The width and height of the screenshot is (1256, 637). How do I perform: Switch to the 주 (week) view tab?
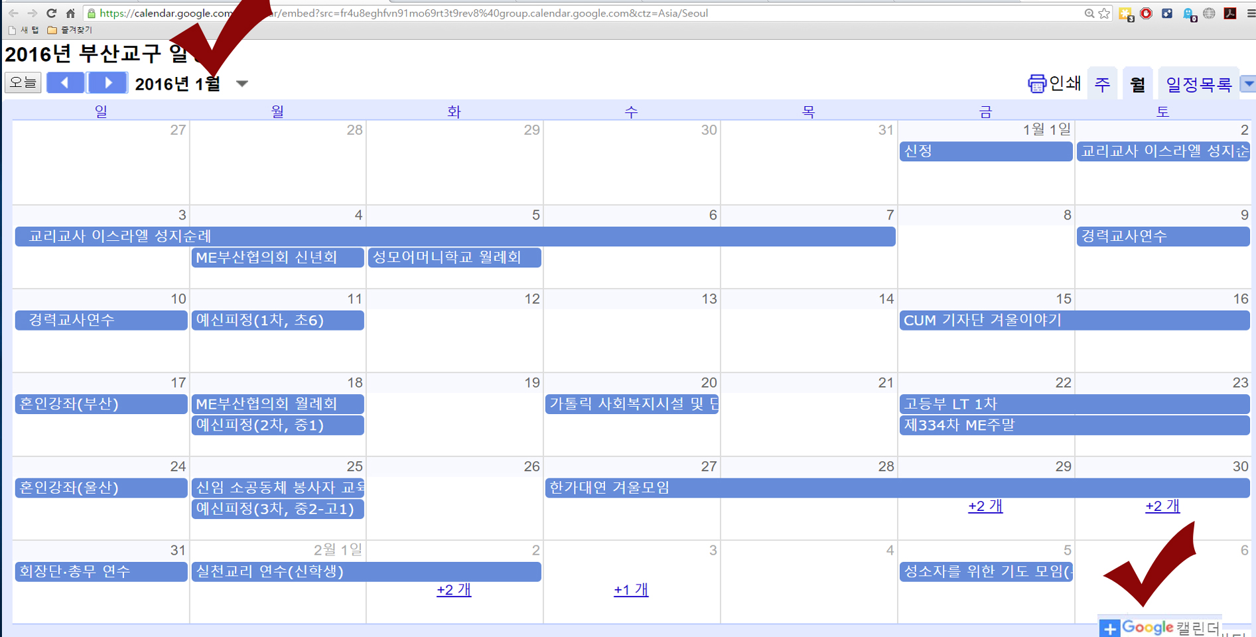click(x=1102, y=84)
